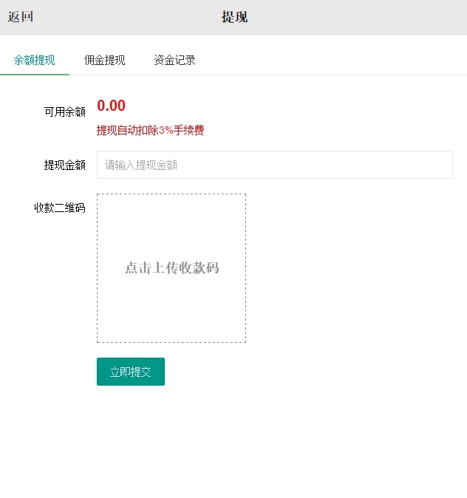Click the 收款二维码 label

60,208
